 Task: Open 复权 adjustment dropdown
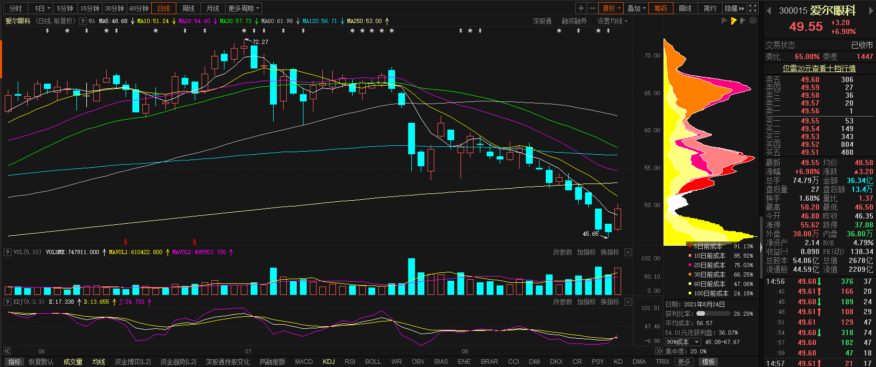tap(611, 8)
